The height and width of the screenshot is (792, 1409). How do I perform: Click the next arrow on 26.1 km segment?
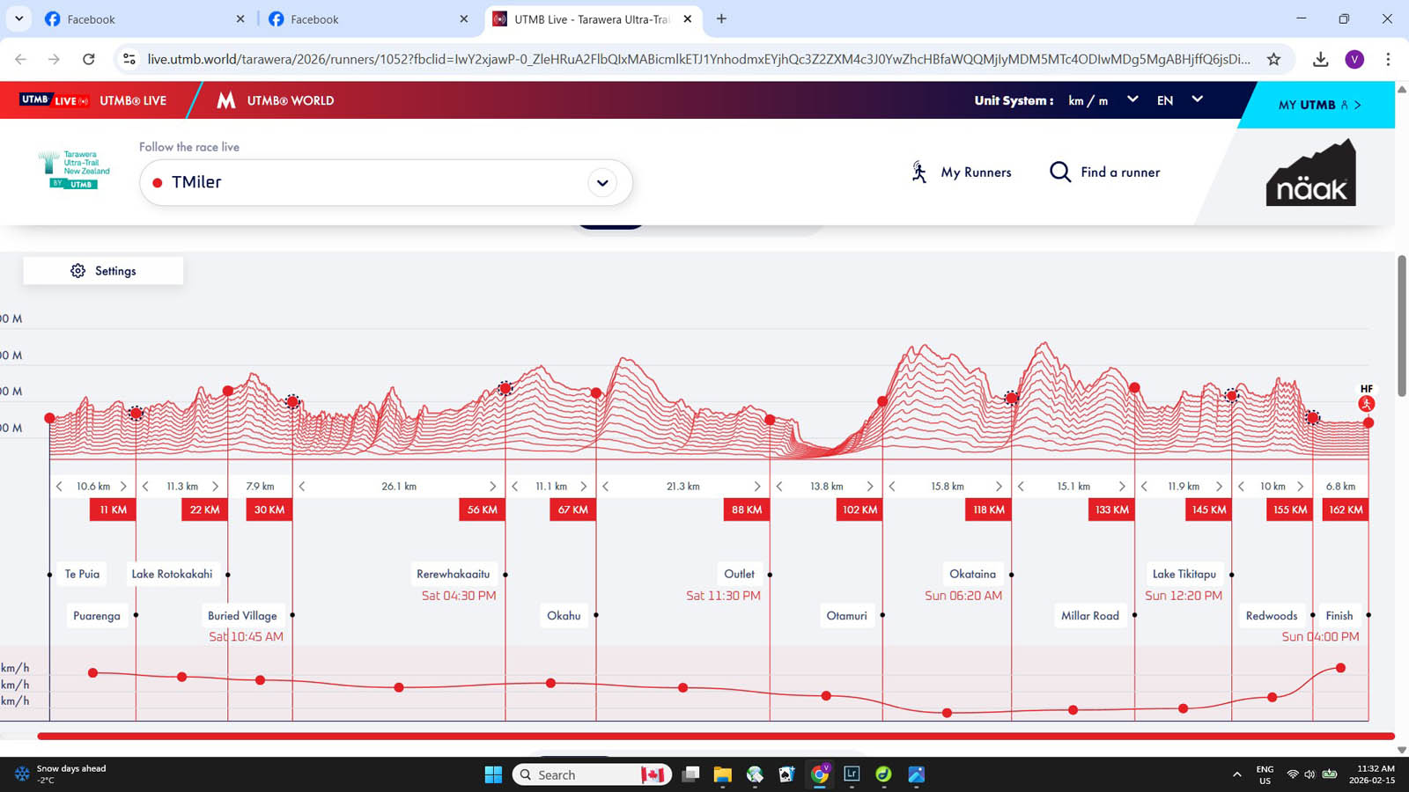click(492, 487)
